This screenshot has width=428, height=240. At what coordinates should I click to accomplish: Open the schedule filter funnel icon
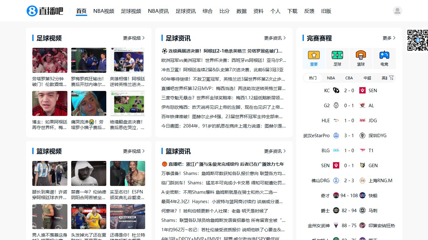click(391, 78)
